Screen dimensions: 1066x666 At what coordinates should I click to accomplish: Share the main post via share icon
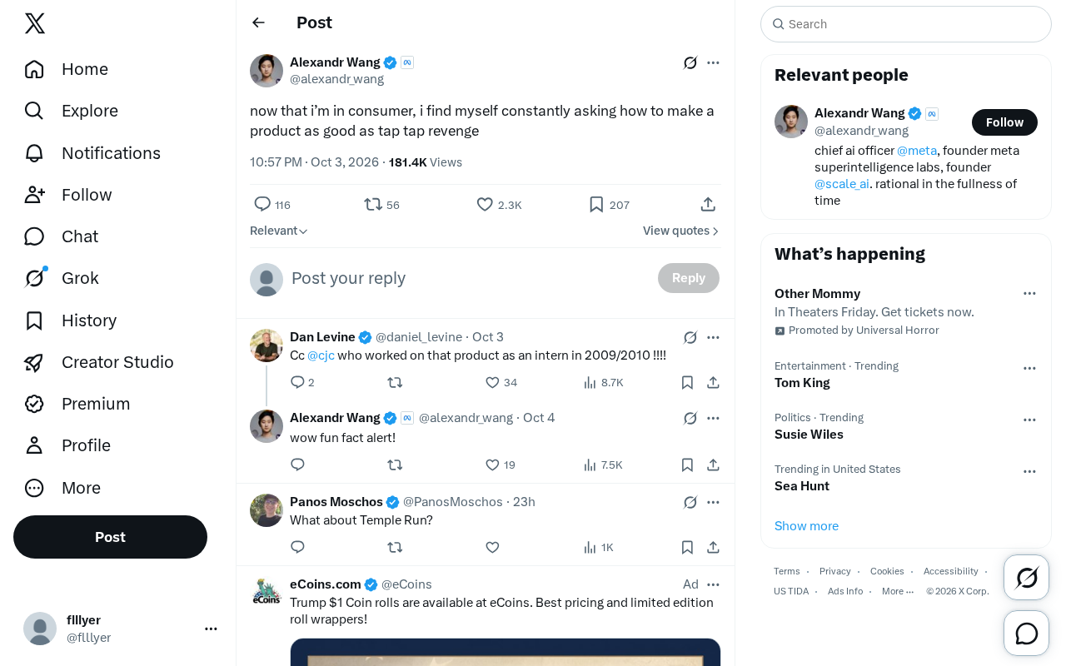(708, 204)
